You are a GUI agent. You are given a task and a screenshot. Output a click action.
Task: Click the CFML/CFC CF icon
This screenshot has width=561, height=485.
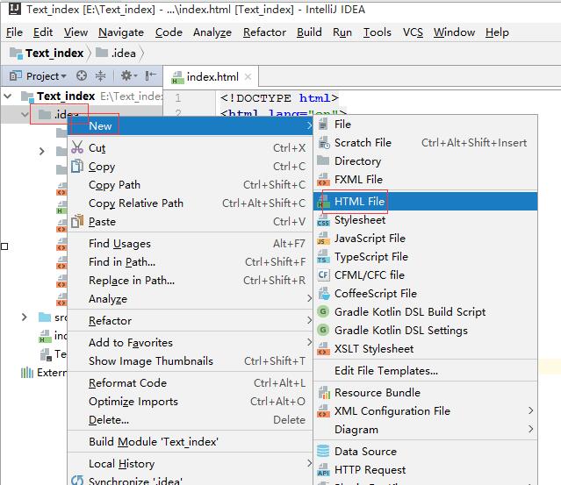pos(323,275)
